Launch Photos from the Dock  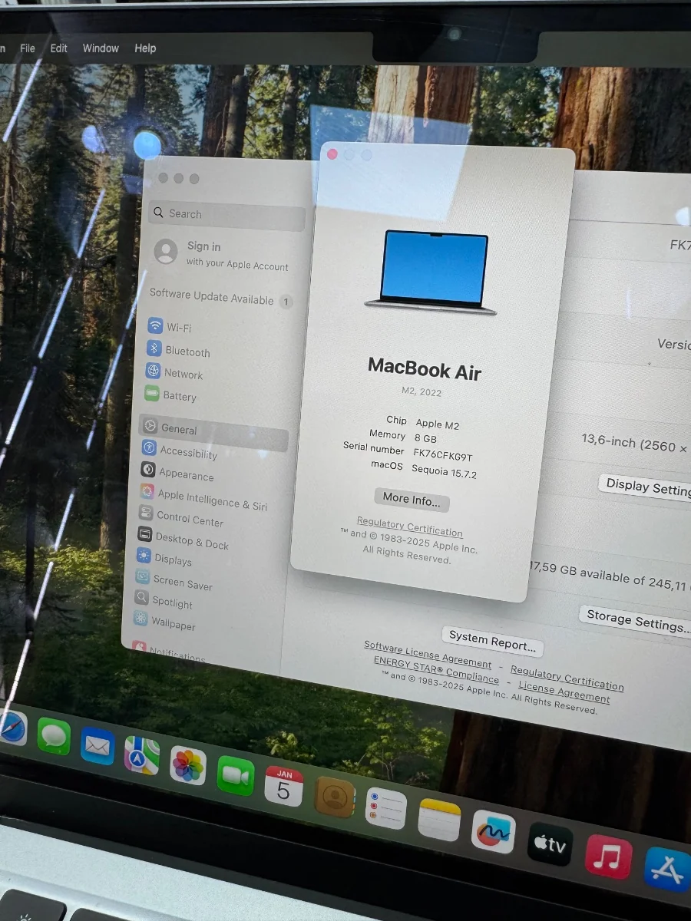pyautogui.click(x=187, y=765)
